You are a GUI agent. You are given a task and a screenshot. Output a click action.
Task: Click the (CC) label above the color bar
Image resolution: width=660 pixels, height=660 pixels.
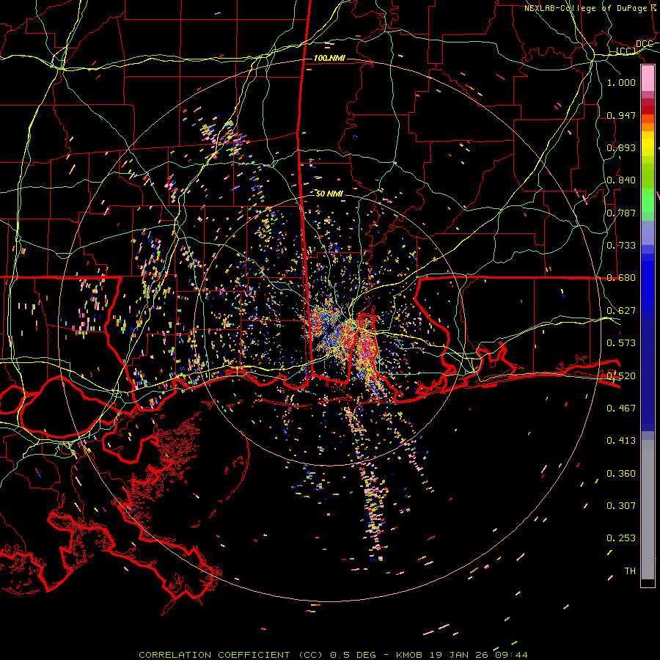[626, 51]
